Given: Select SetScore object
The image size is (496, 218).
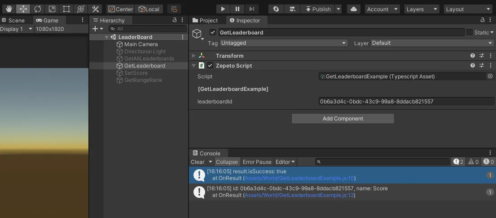Looking at the screenshot, I should [x=136, y=73].
